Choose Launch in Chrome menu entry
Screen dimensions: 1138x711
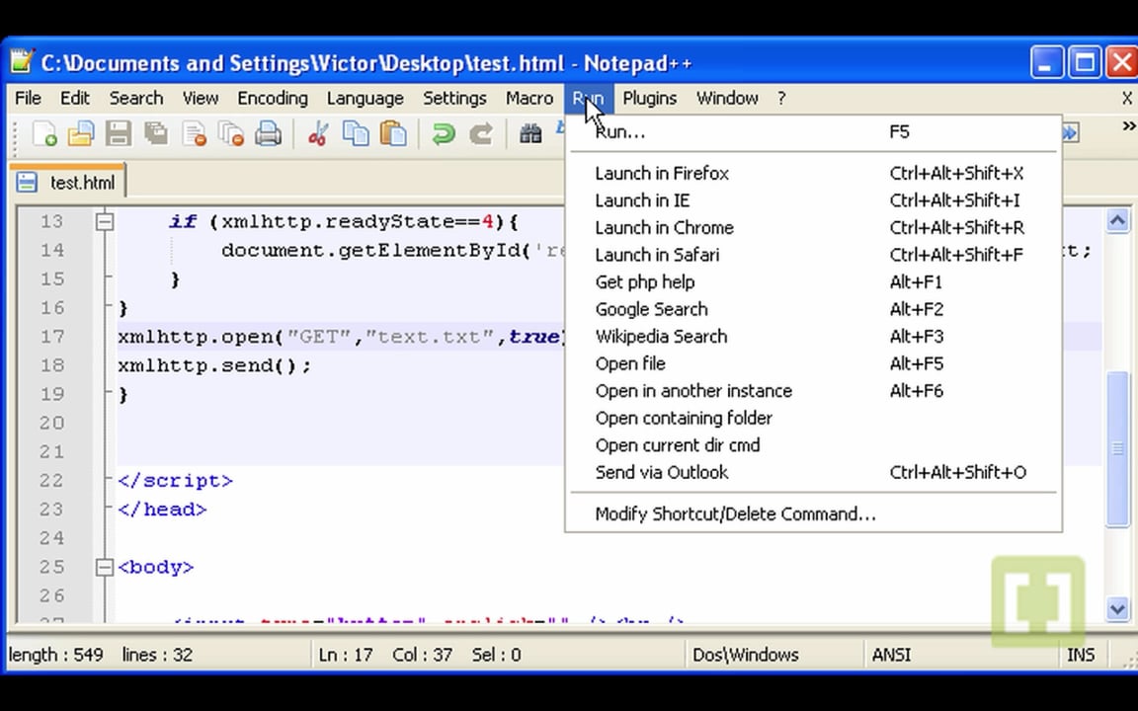[664, 227]
